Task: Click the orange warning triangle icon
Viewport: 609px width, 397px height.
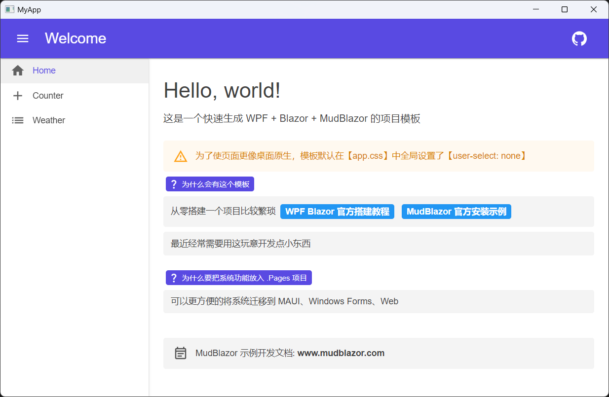Action: click(x=181, y=156)
